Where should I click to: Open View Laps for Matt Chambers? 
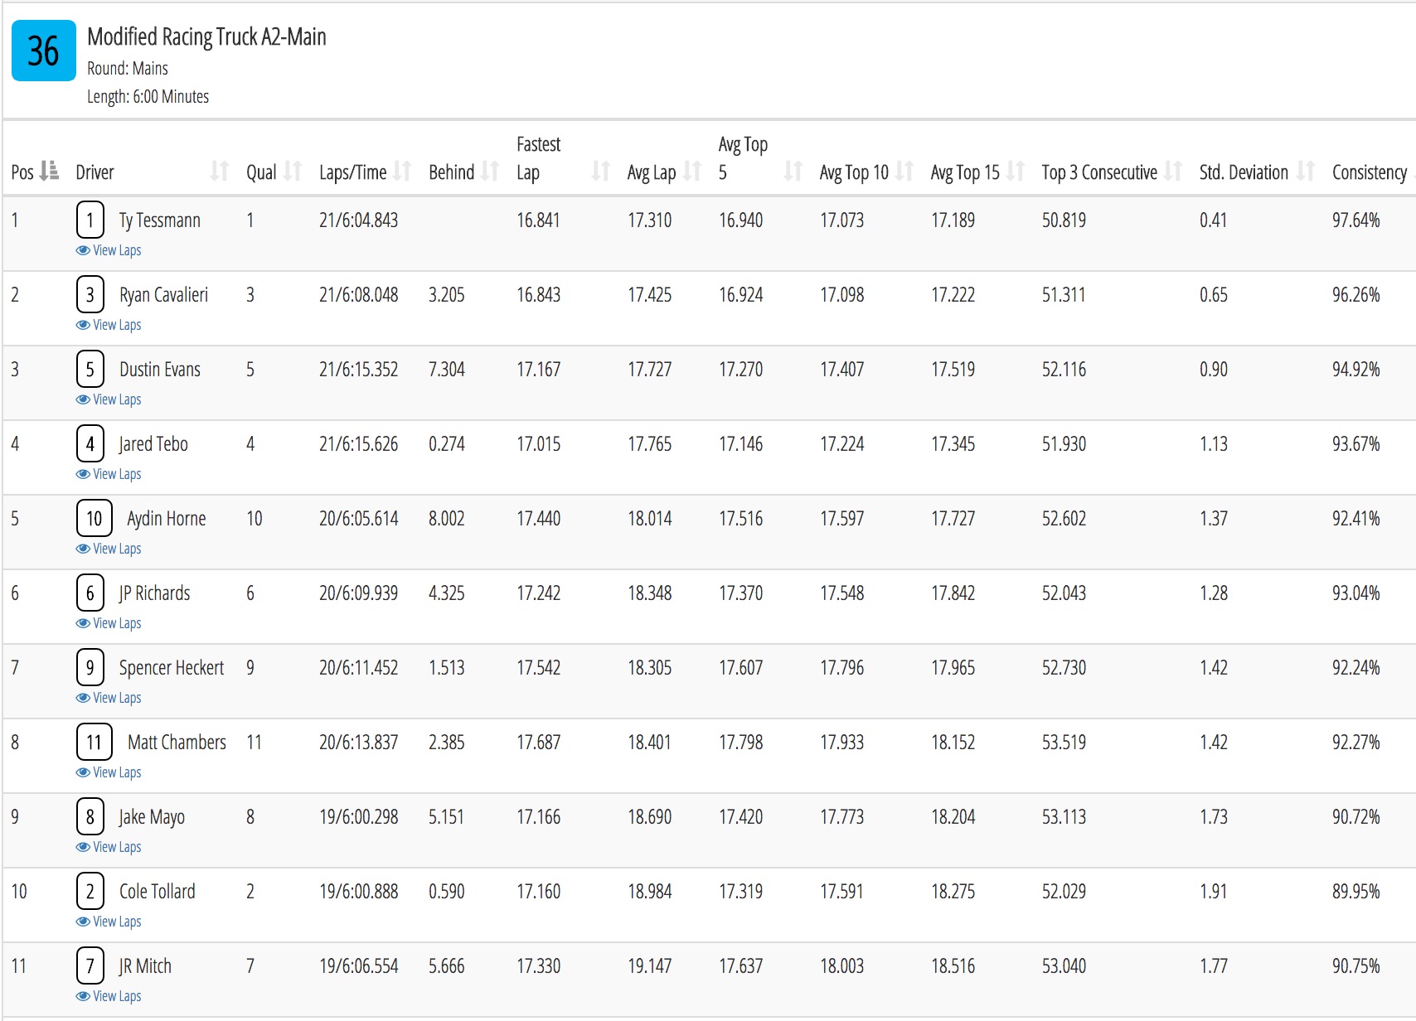(109, 772)
